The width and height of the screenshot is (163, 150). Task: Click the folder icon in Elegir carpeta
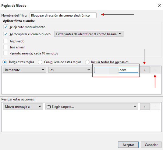[48, 106]
